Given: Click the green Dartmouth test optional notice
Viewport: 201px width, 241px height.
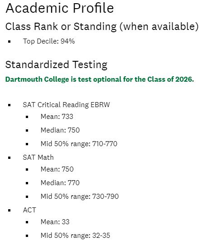Looking at the screenshot, I should (100, 79).
